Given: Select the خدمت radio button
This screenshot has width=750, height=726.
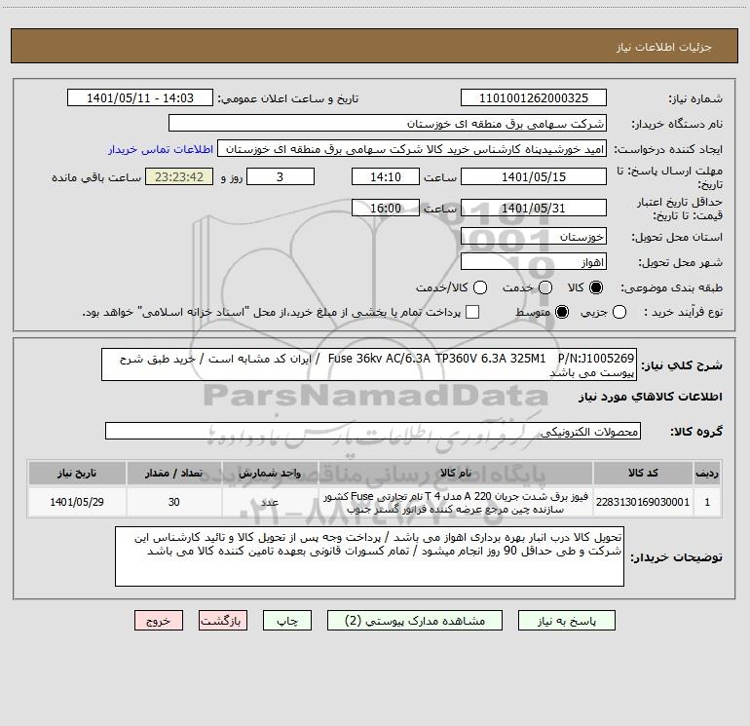Looking at the screenshot, I should click(x=545, y=287).
